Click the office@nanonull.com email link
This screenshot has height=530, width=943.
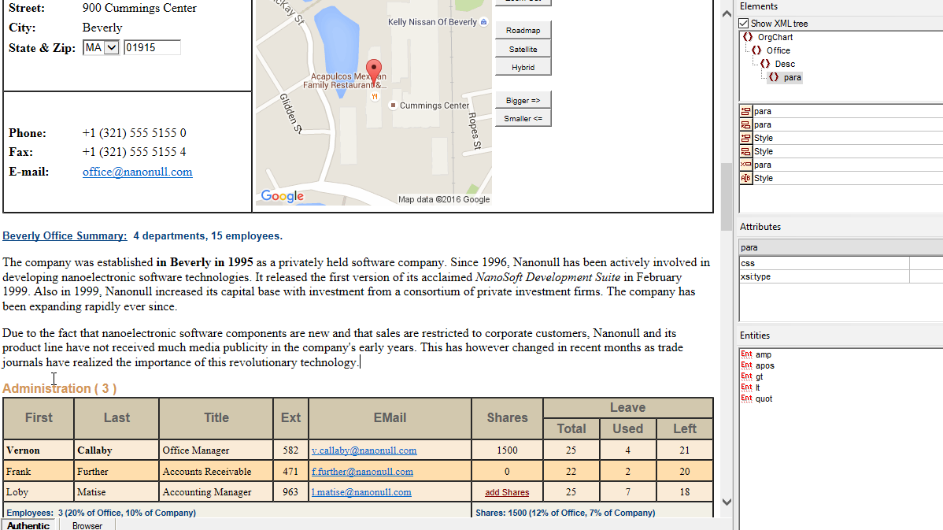click(x=137, y=172)
